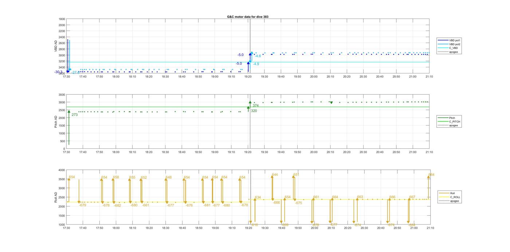The width and height of the screenshot is (510, 252).
Task: Click the green '320' pitch data label
Action: pyautogui.click(x=254, y=111)
